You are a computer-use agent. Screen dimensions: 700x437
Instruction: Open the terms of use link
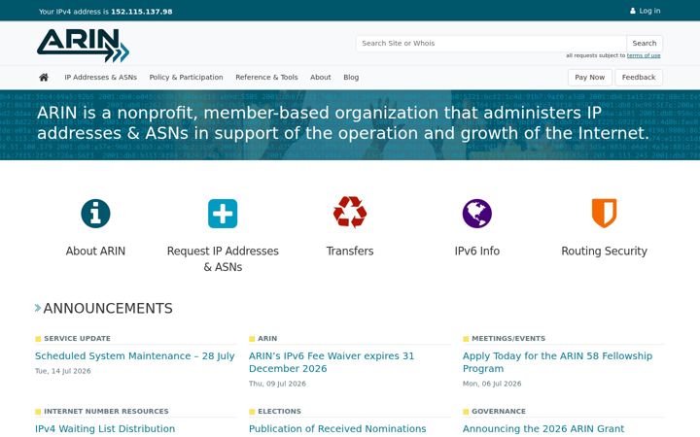point(644,55)
